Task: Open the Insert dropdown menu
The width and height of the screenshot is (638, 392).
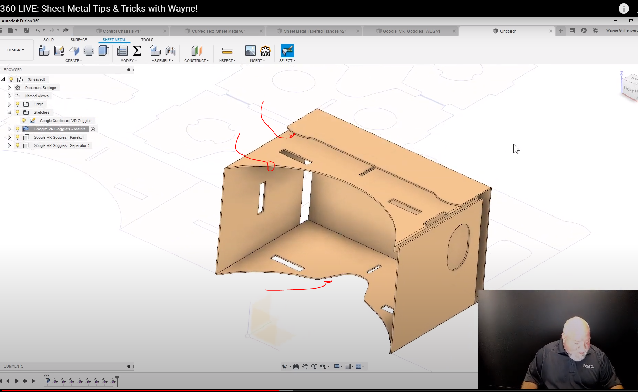Action: pyautogui.click(x=257, y=61)
